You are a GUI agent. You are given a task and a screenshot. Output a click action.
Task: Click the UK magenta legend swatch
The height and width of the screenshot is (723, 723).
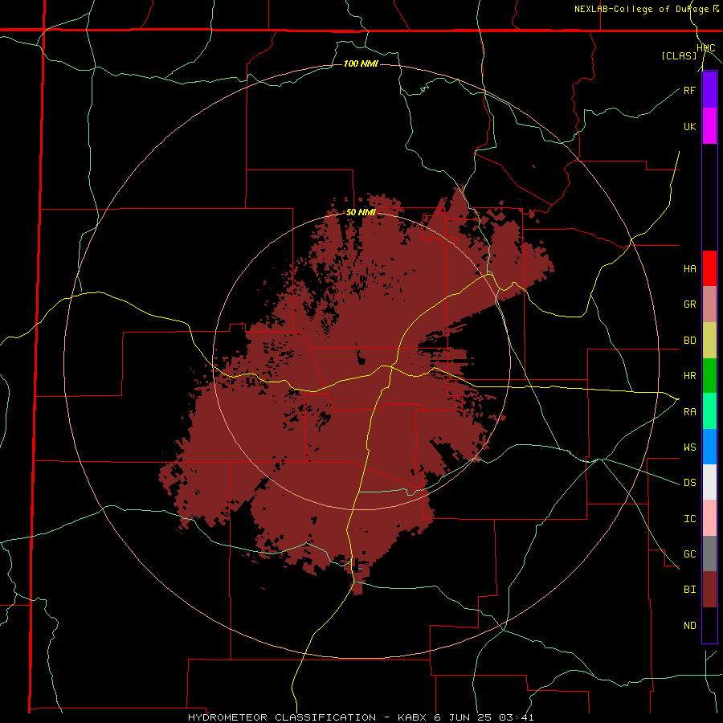pos(709,126)
